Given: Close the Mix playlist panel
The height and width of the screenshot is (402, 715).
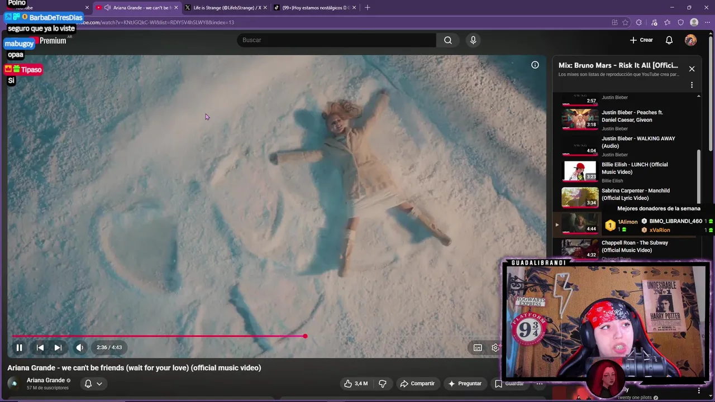Looking at the screenshot, I should [692, 69].
